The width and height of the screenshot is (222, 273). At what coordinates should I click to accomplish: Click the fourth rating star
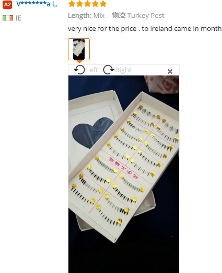95,4
